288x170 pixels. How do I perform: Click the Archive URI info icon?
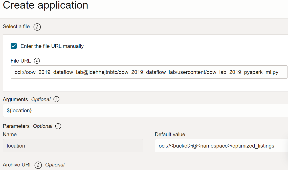pos(38,165)
